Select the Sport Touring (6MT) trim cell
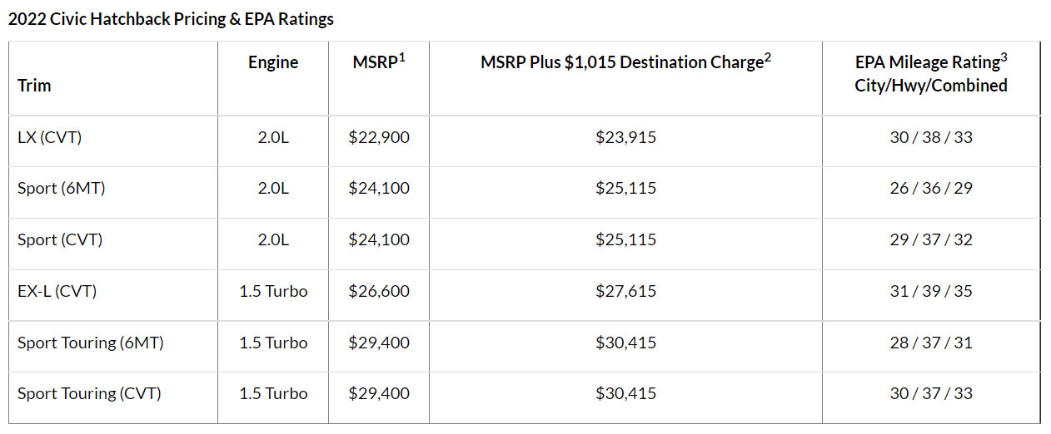 [x=91, y=343]
